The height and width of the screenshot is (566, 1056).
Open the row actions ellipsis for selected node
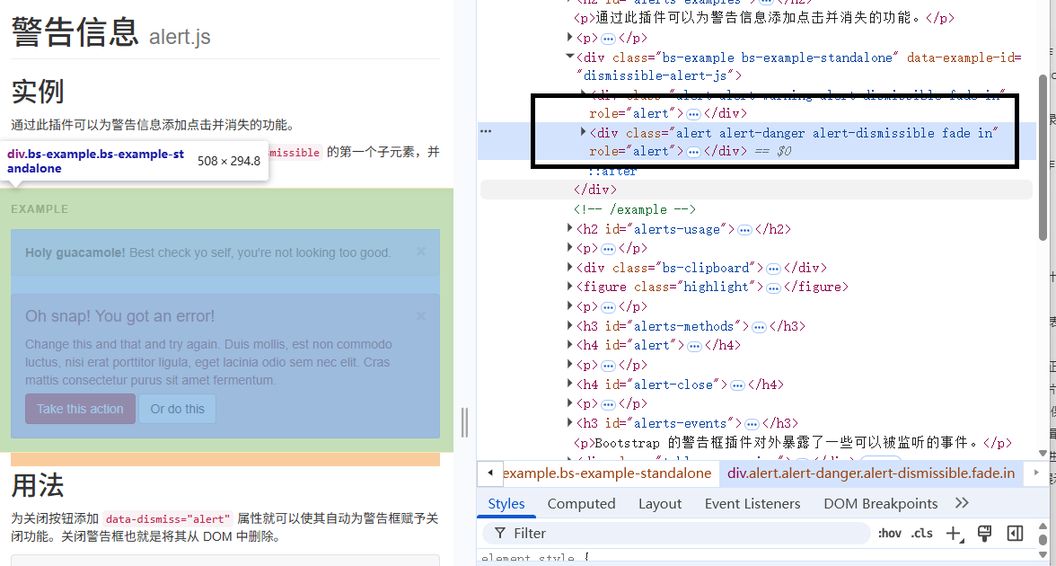pyautogui.click(x=486, y=131)
